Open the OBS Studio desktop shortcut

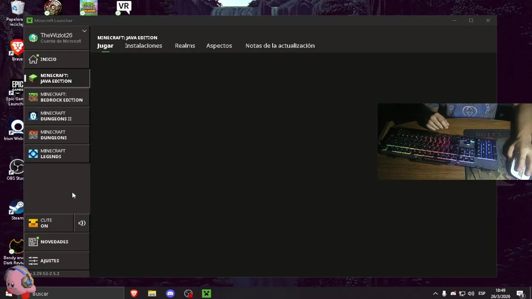[17, 170]
